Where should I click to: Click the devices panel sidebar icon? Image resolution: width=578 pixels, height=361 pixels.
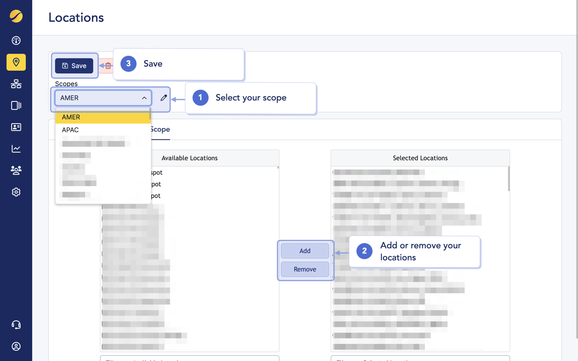(x=16, y=105)
